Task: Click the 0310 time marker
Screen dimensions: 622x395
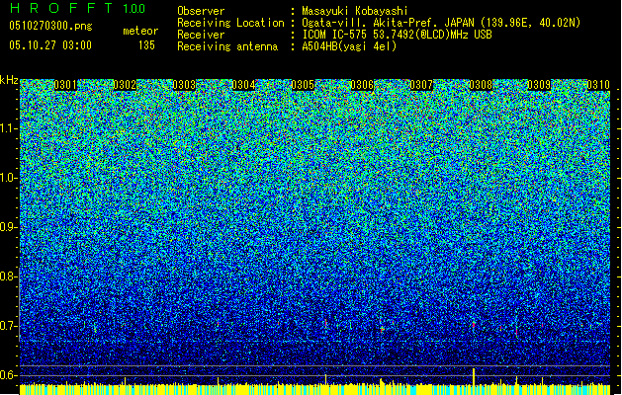Action: click(598, 85)
